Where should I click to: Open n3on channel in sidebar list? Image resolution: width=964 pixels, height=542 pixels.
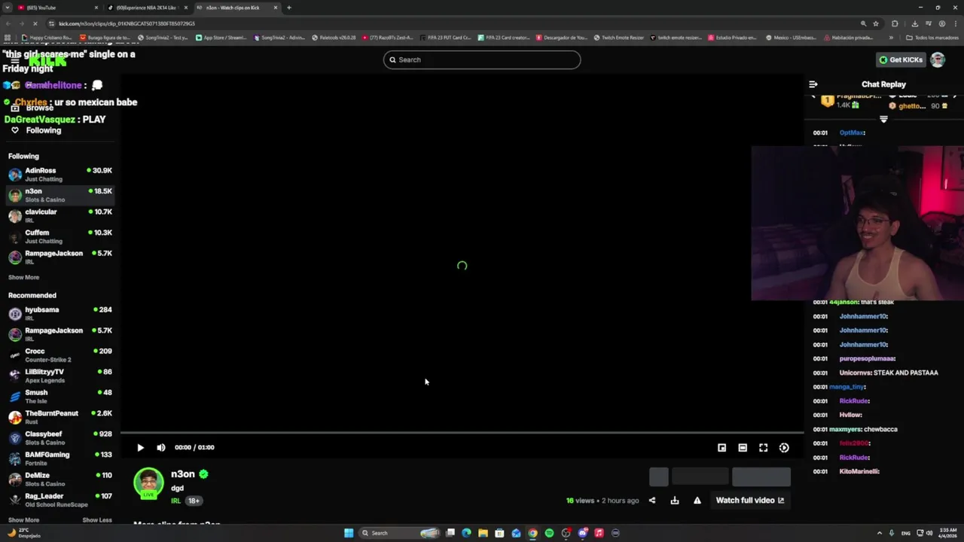(x=60, y=195)
